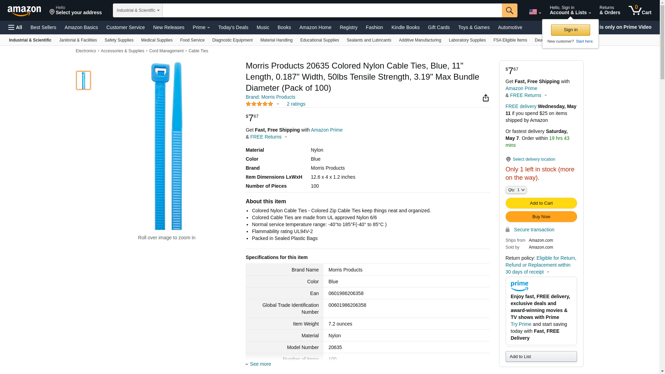This screenshot has height=374, width=665.
Task: Click the Amazon logo
Action: [24, 11]
